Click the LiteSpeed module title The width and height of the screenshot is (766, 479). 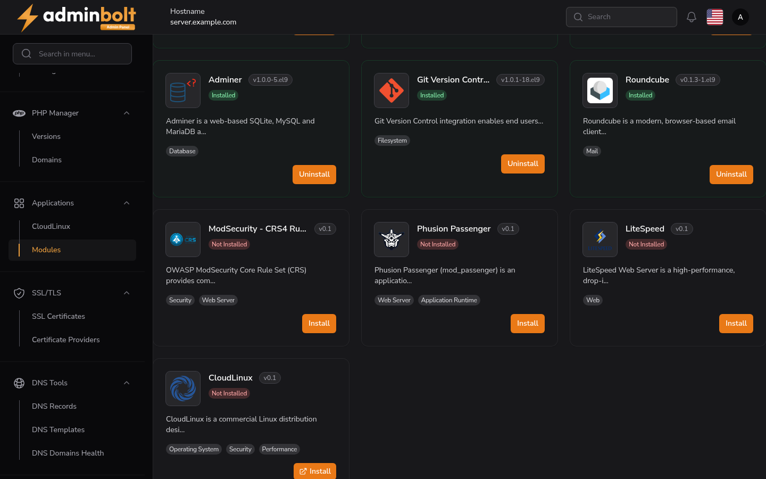[645, 229]
